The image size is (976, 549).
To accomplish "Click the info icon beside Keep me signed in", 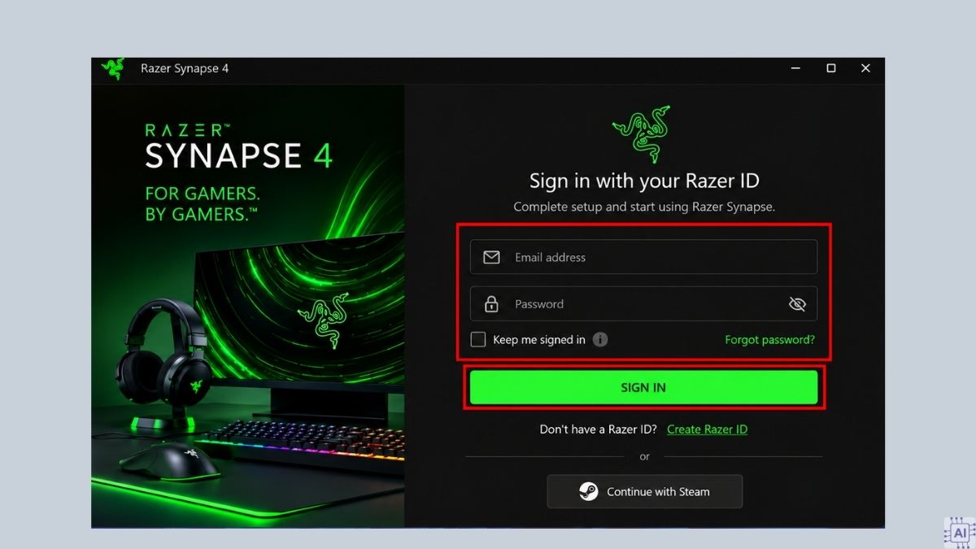I will point(600,339).
